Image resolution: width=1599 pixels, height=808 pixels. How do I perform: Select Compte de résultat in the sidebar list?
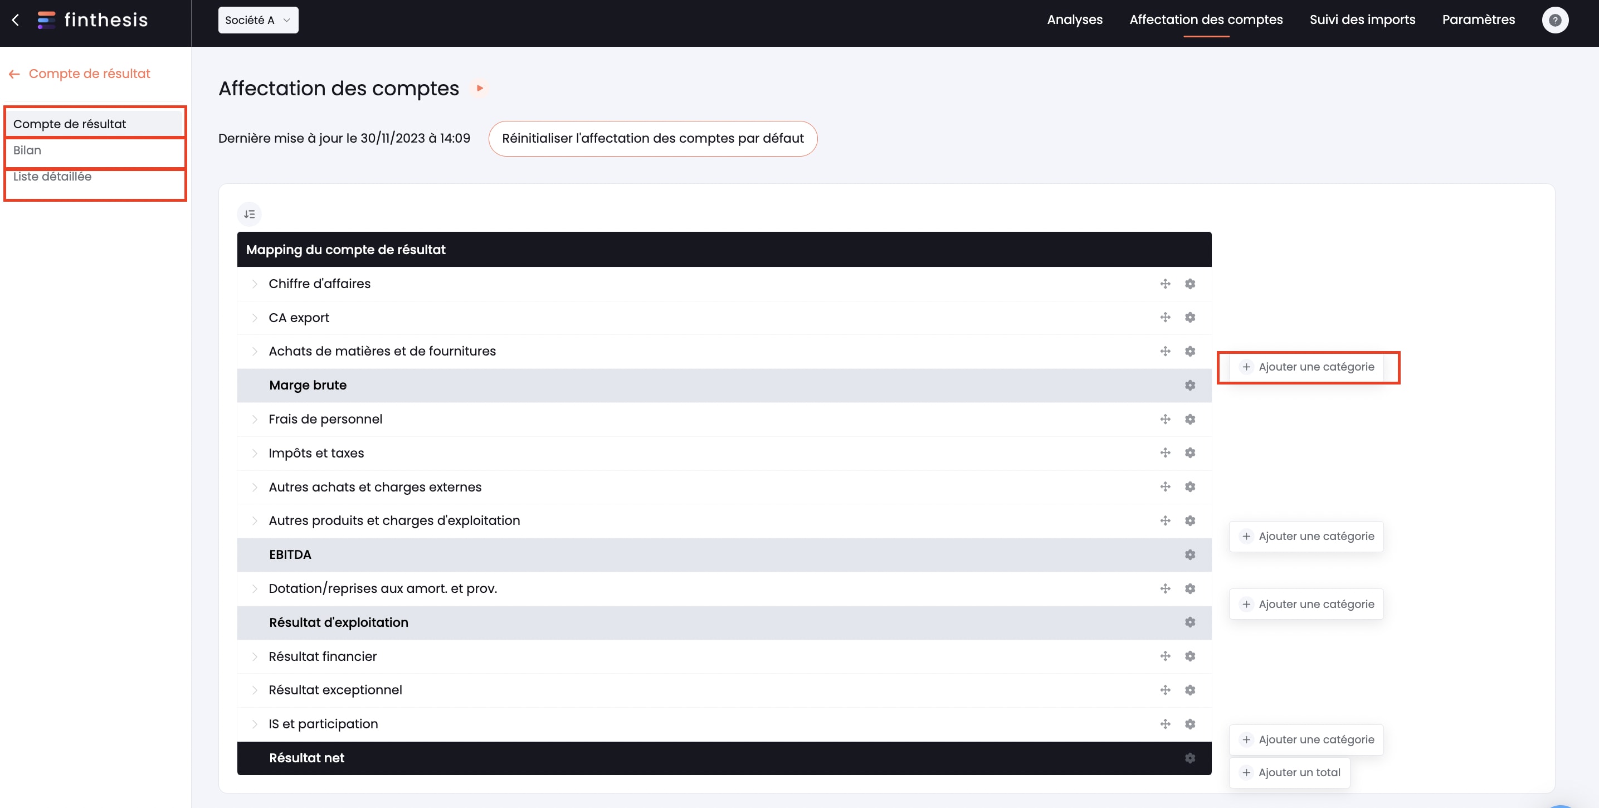click(95, 124)
